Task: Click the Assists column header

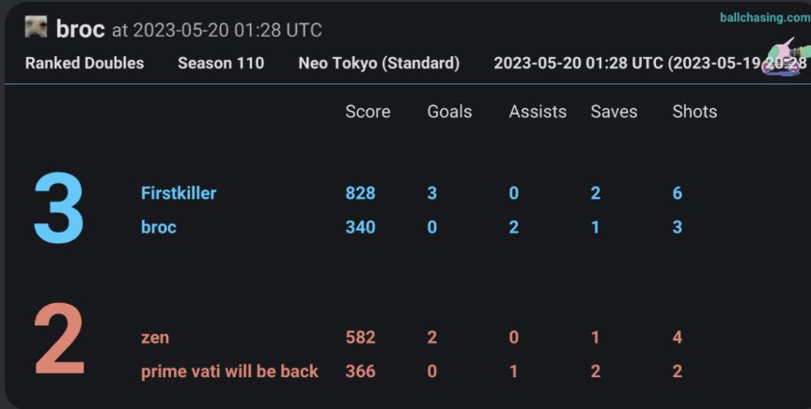Action: point(538,112)
